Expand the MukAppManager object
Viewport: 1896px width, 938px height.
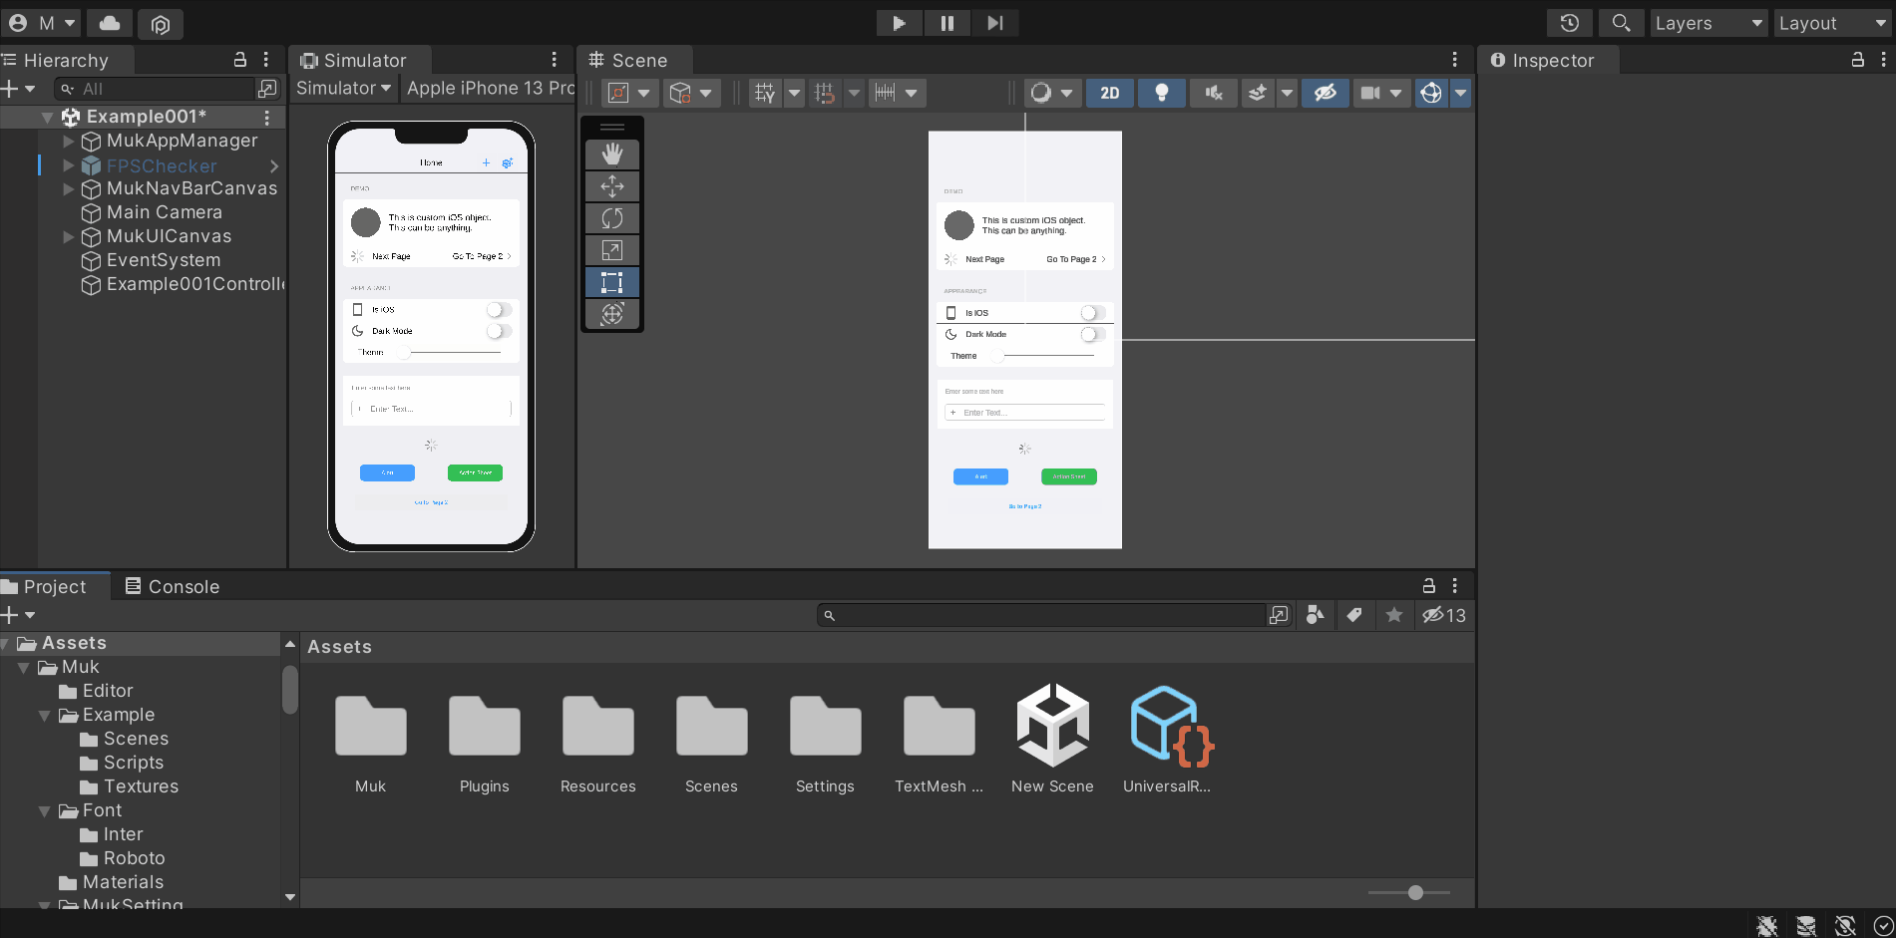[x=69, y=141]
